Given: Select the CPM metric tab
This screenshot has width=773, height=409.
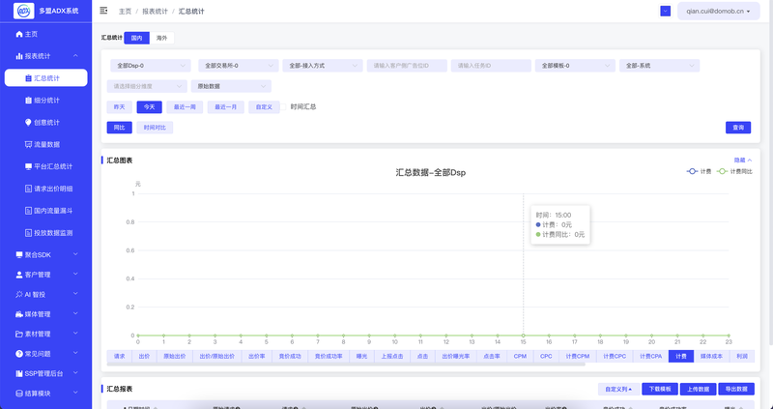Looking at the screenshot, I should pyautogui.click(x=520, y=356).
